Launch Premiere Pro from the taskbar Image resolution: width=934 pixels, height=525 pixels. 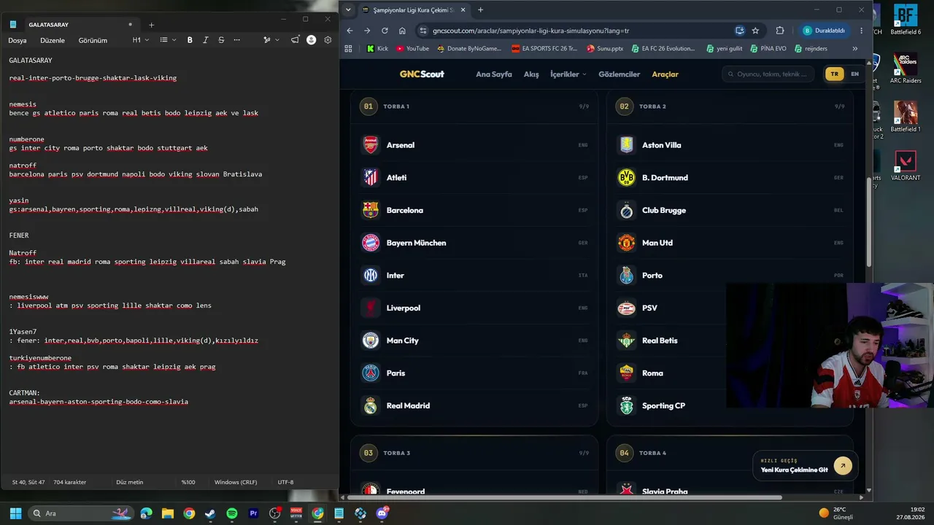pos(253,513)
